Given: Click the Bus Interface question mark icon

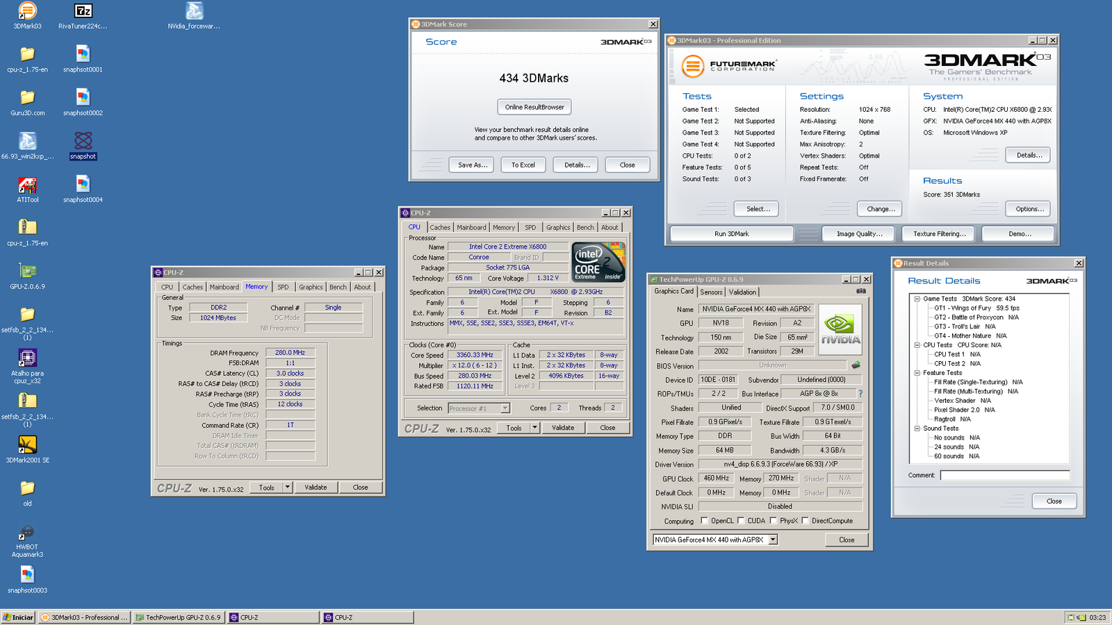Looking at the screenshot, I should click(x=860, y=394).
